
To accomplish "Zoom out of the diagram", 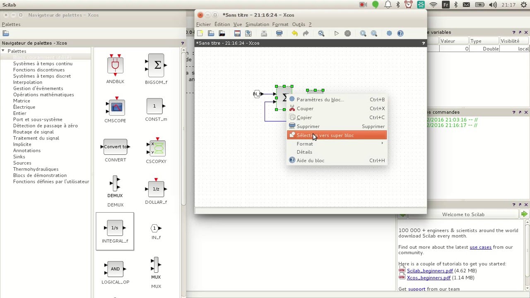I will coord(374,34).
